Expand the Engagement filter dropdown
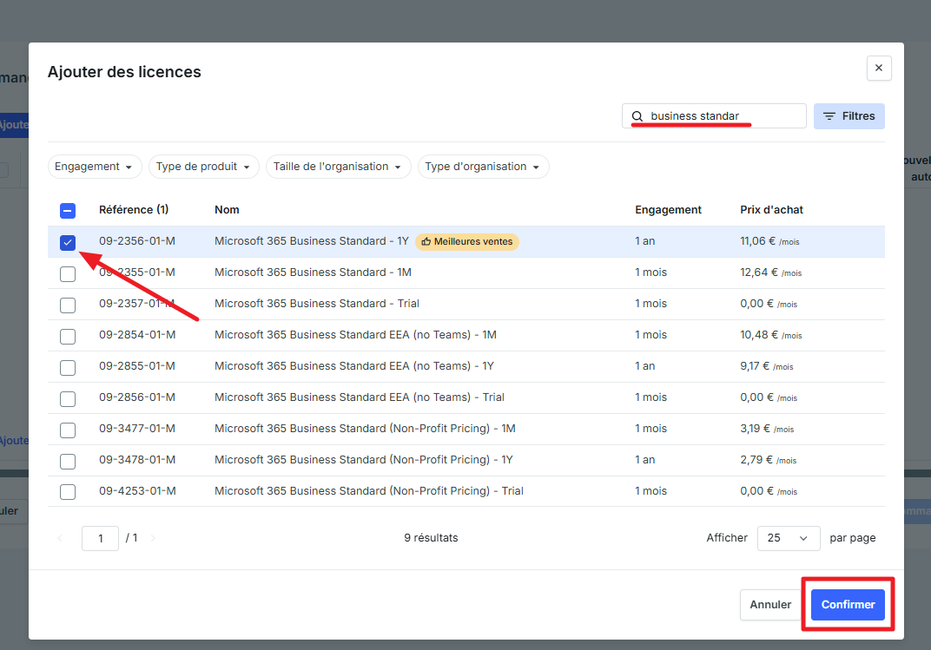 click(x=95, y=167)
